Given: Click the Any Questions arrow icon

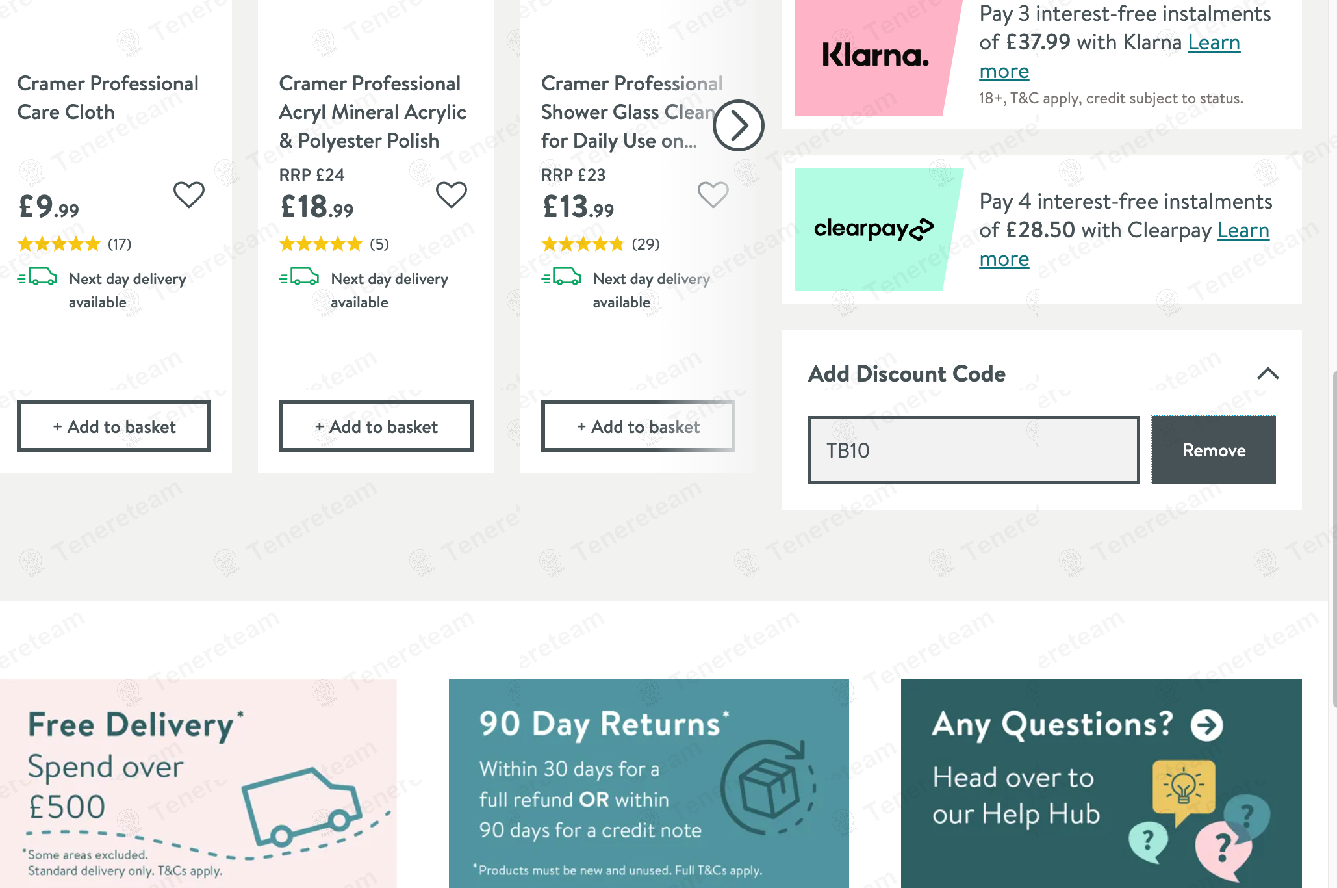Looking at the screenshot, I should coord(1206,725).
